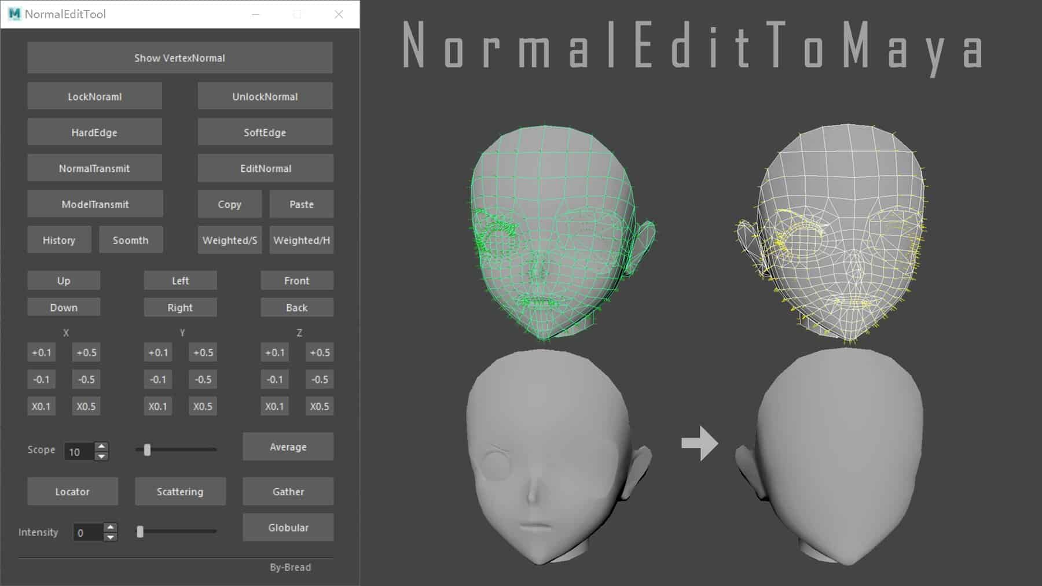Click the Weighted/S button
This screenshot has height=586, width=1042.
tap(230, 240)
